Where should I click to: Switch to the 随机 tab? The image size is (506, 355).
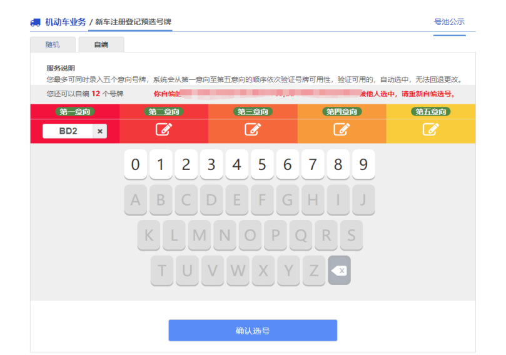point(53,44)
